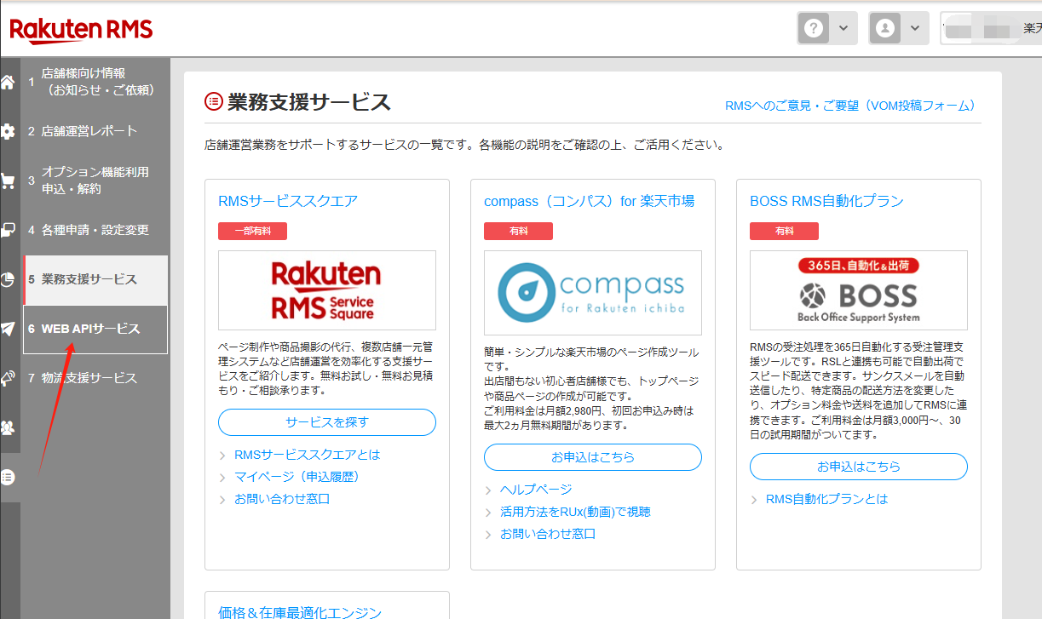1042x619 pixels.
Task: Open the RMSサービススクエア card title link
Action: click(288, 201)
